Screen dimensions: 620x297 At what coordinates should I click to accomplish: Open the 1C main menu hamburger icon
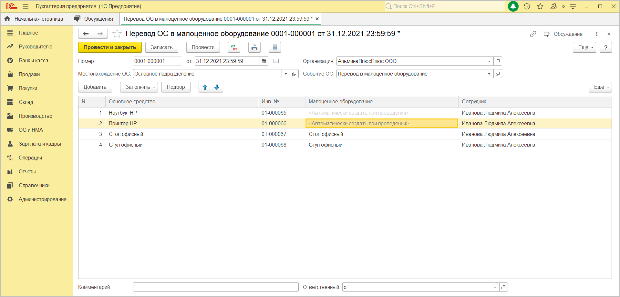[26, 6]
